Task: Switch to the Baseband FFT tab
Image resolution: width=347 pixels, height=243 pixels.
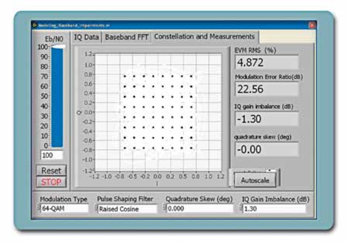Action: pos(126,37)
